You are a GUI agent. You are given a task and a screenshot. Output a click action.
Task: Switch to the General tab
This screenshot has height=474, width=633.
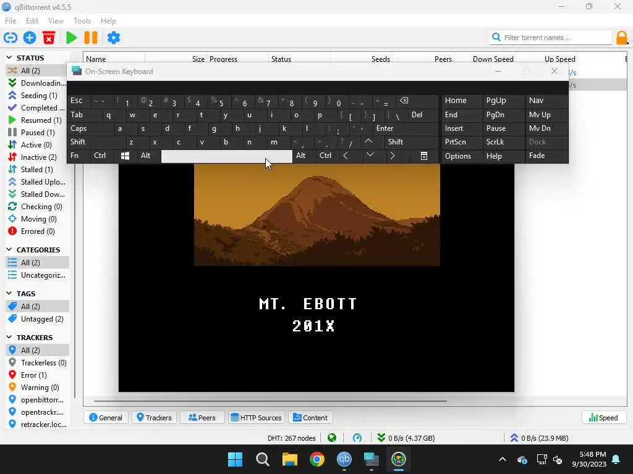pos(106,418)
